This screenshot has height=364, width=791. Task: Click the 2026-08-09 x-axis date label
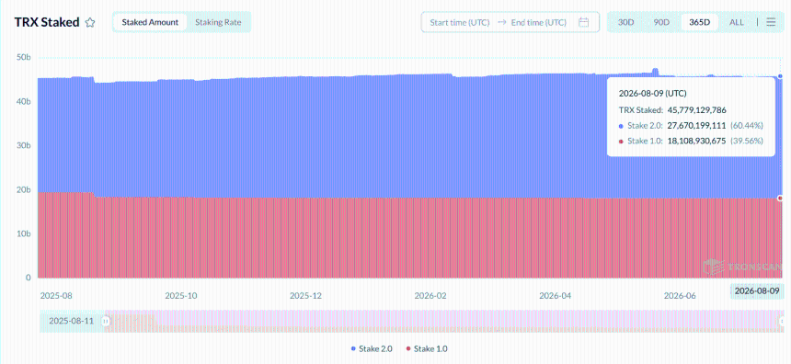click(x=756, y=291)
